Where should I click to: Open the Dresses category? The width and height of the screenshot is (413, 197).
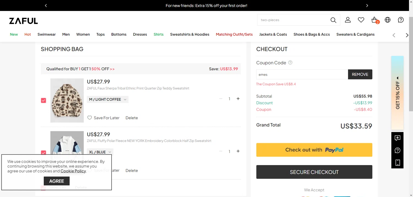[x=140, y=34]
